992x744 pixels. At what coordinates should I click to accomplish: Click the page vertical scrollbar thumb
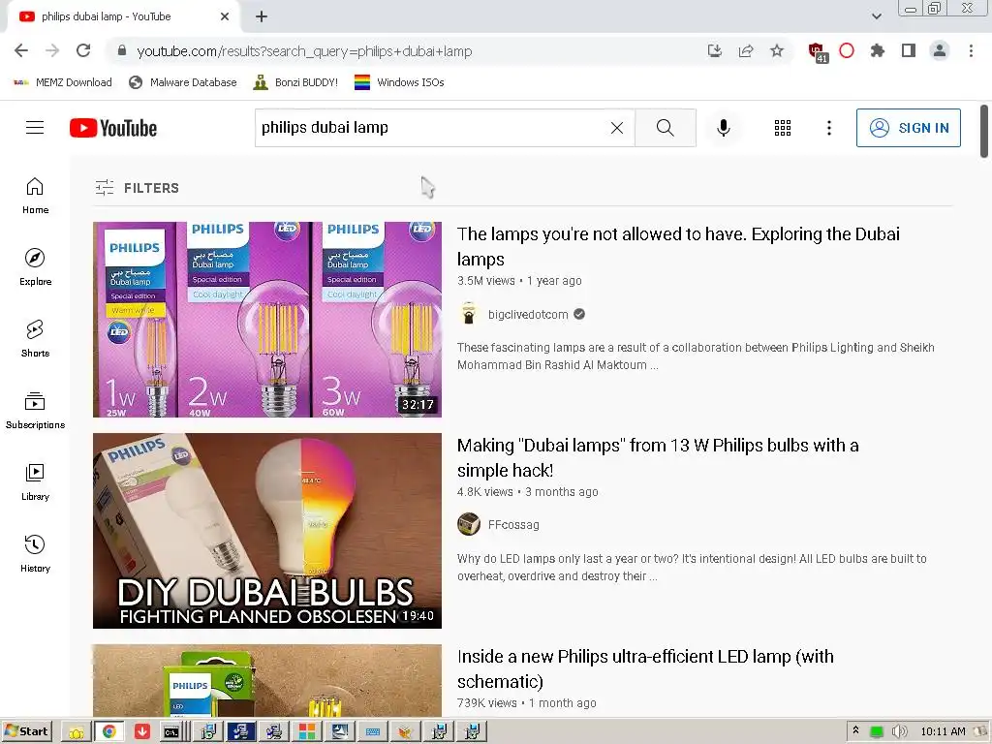(984, 132)
